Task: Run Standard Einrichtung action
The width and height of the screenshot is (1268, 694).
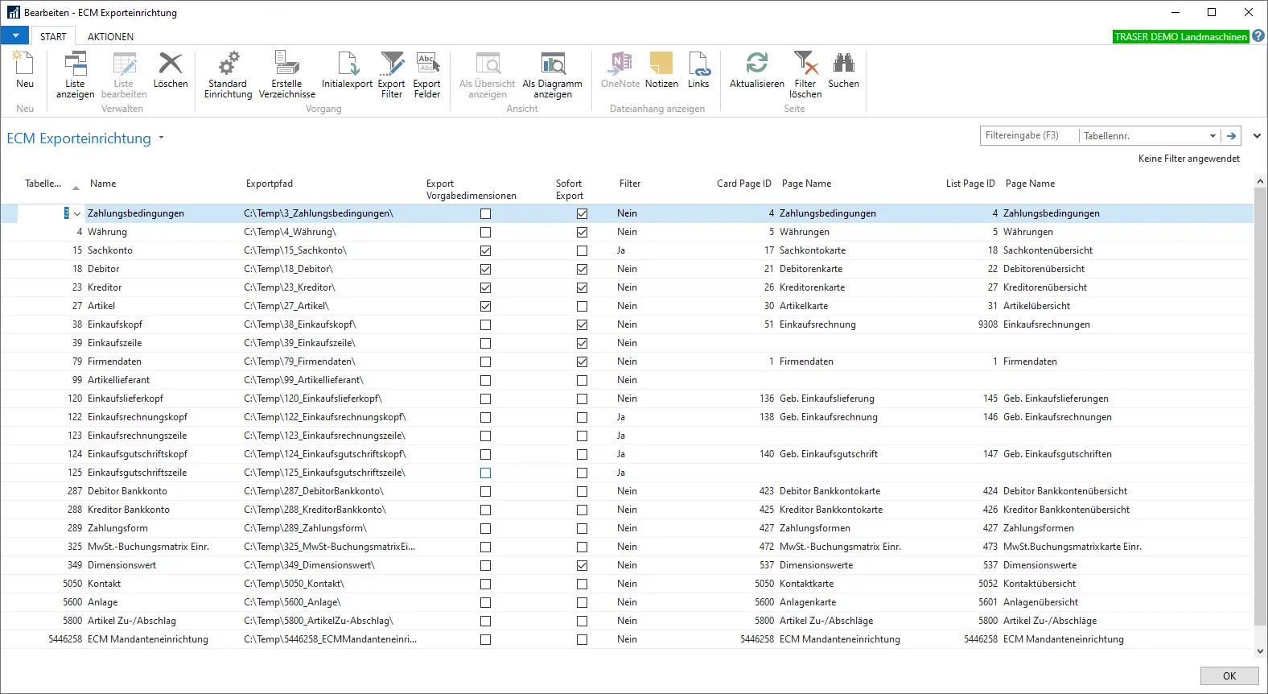Action: [x=228, y=75]
